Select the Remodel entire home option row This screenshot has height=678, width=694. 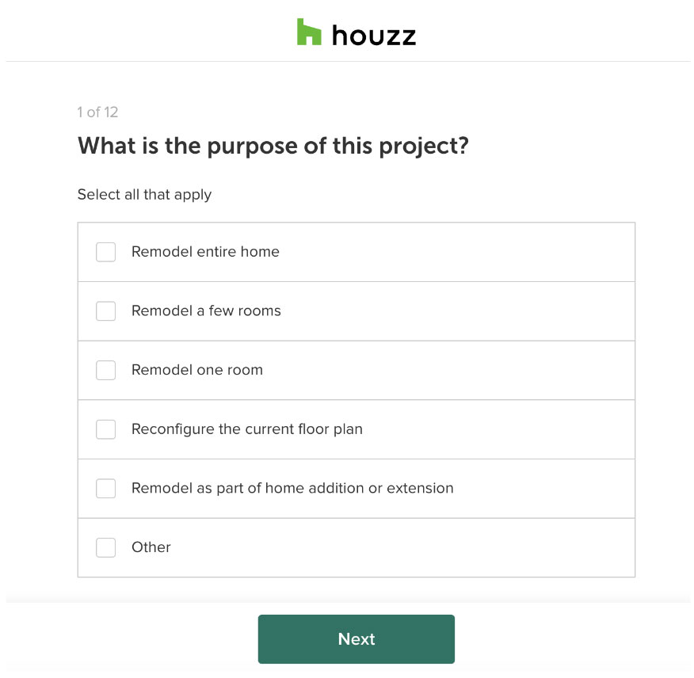tap(356, 251)
